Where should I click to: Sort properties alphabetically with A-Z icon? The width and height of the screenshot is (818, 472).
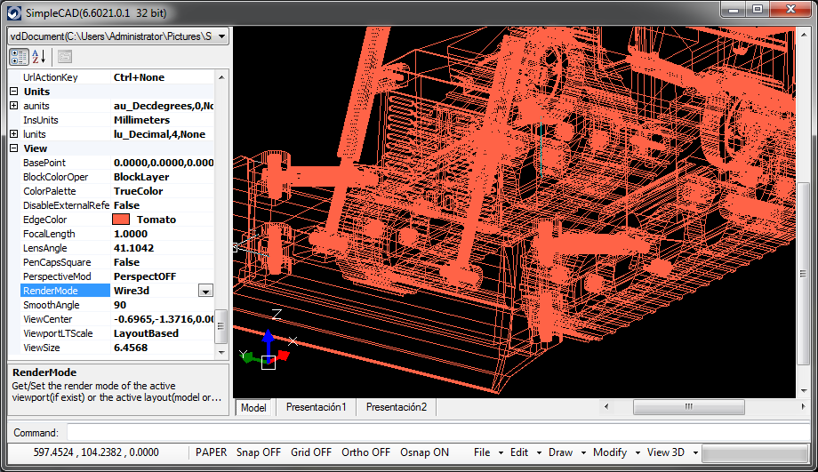point(39,57)
